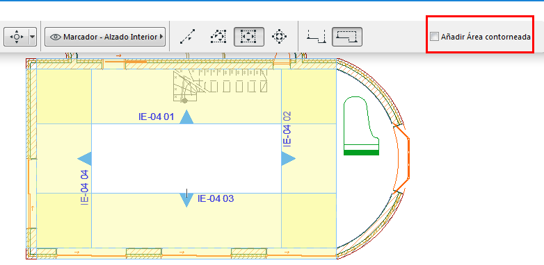Screen dimensions: 544x265
Task: Select the single line geometry method icon
Action: pyautogui.click(x=187, y=36)
